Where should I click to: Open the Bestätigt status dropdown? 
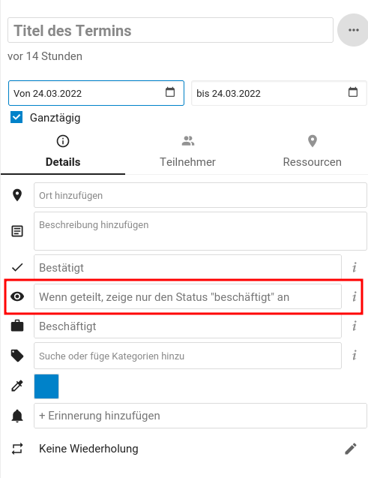187,267
